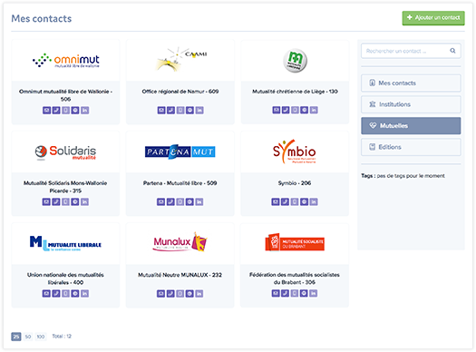
Task: Click the phone icon under Office régional de Namur
Action: tap(170, 111)
